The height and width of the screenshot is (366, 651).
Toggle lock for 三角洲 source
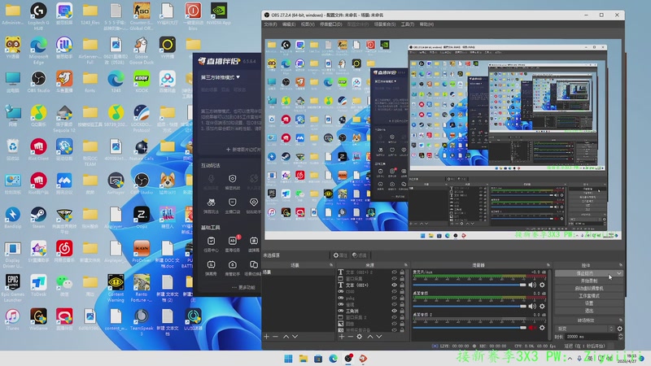click(x=402, y=311)
